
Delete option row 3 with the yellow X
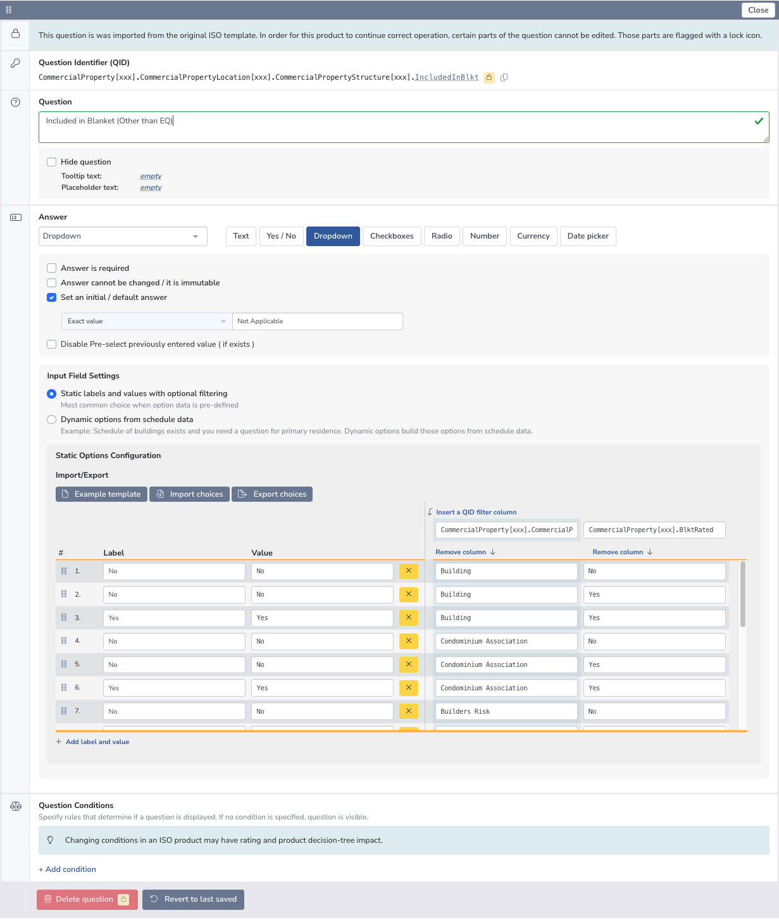tap(409, 618)
